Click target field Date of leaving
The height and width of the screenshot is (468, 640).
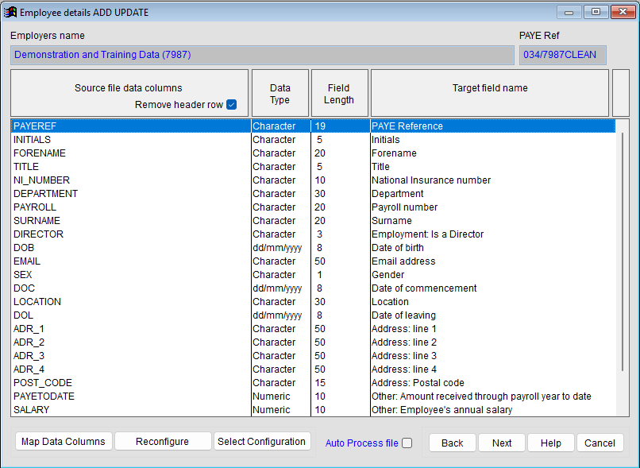pos(403,315)
